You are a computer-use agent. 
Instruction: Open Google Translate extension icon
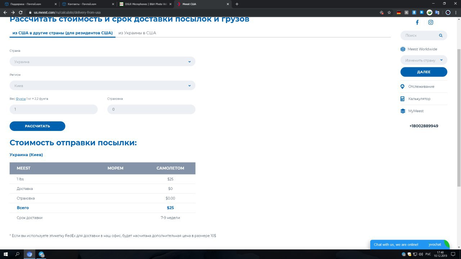pos(437,12)
